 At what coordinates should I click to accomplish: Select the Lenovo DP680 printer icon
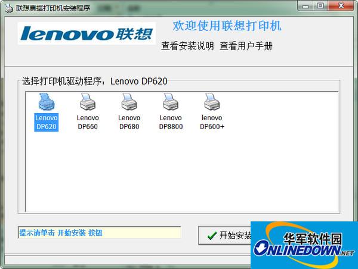129,102
